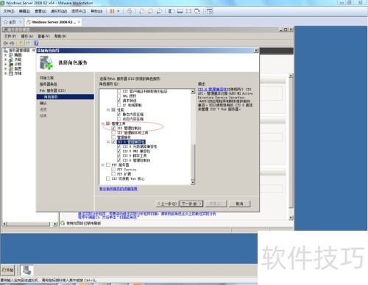The height and width of the screenshot is (285, 368).
Task: Send Ctrl+Alt+Del to the virtual machine
Action: (130, 11)
